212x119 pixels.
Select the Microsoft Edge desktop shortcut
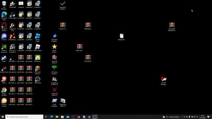point(4,16)
